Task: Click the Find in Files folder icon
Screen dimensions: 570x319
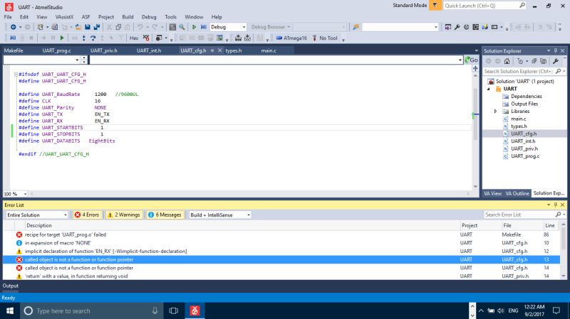Action: (356, 27)
